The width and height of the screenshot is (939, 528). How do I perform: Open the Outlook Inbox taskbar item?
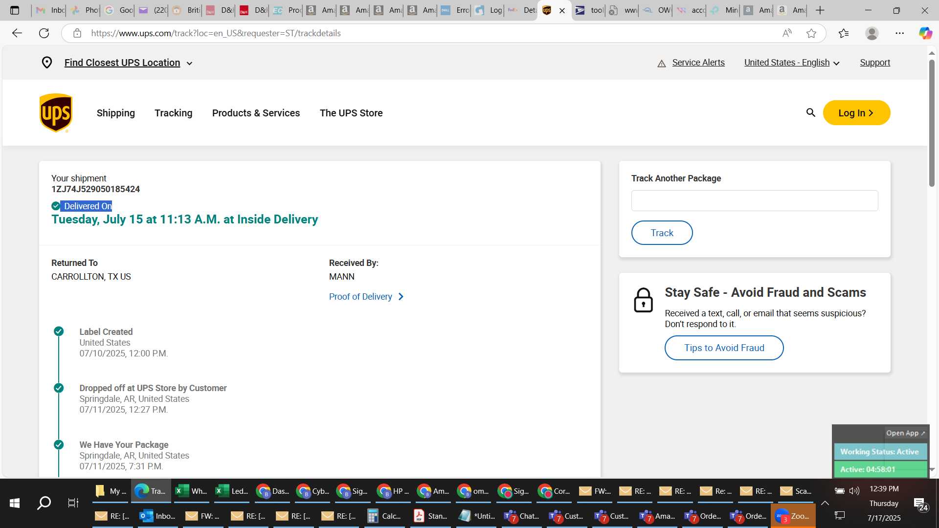tap(157, 516)
